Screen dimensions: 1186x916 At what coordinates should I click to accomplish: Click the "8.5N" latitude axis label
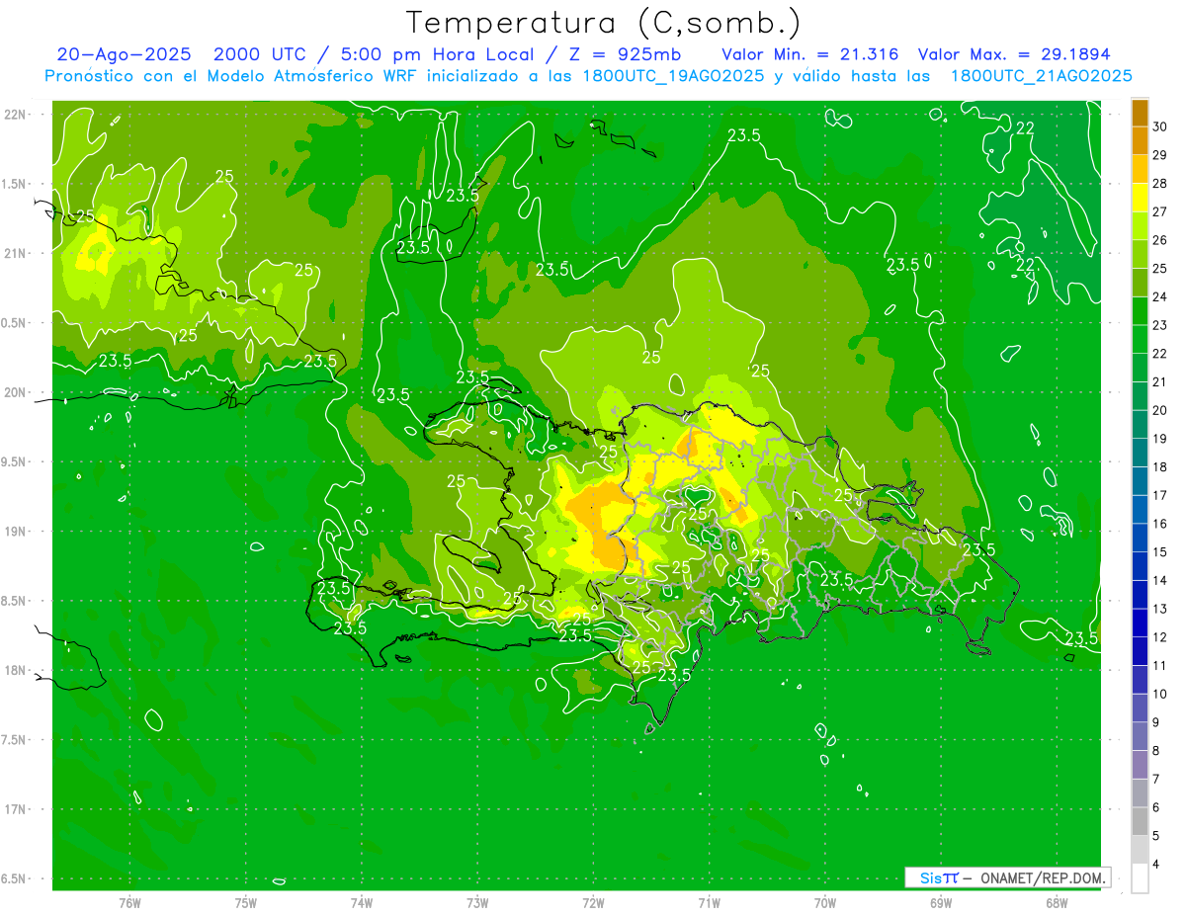pyautogui.click(x=15, y=601)
